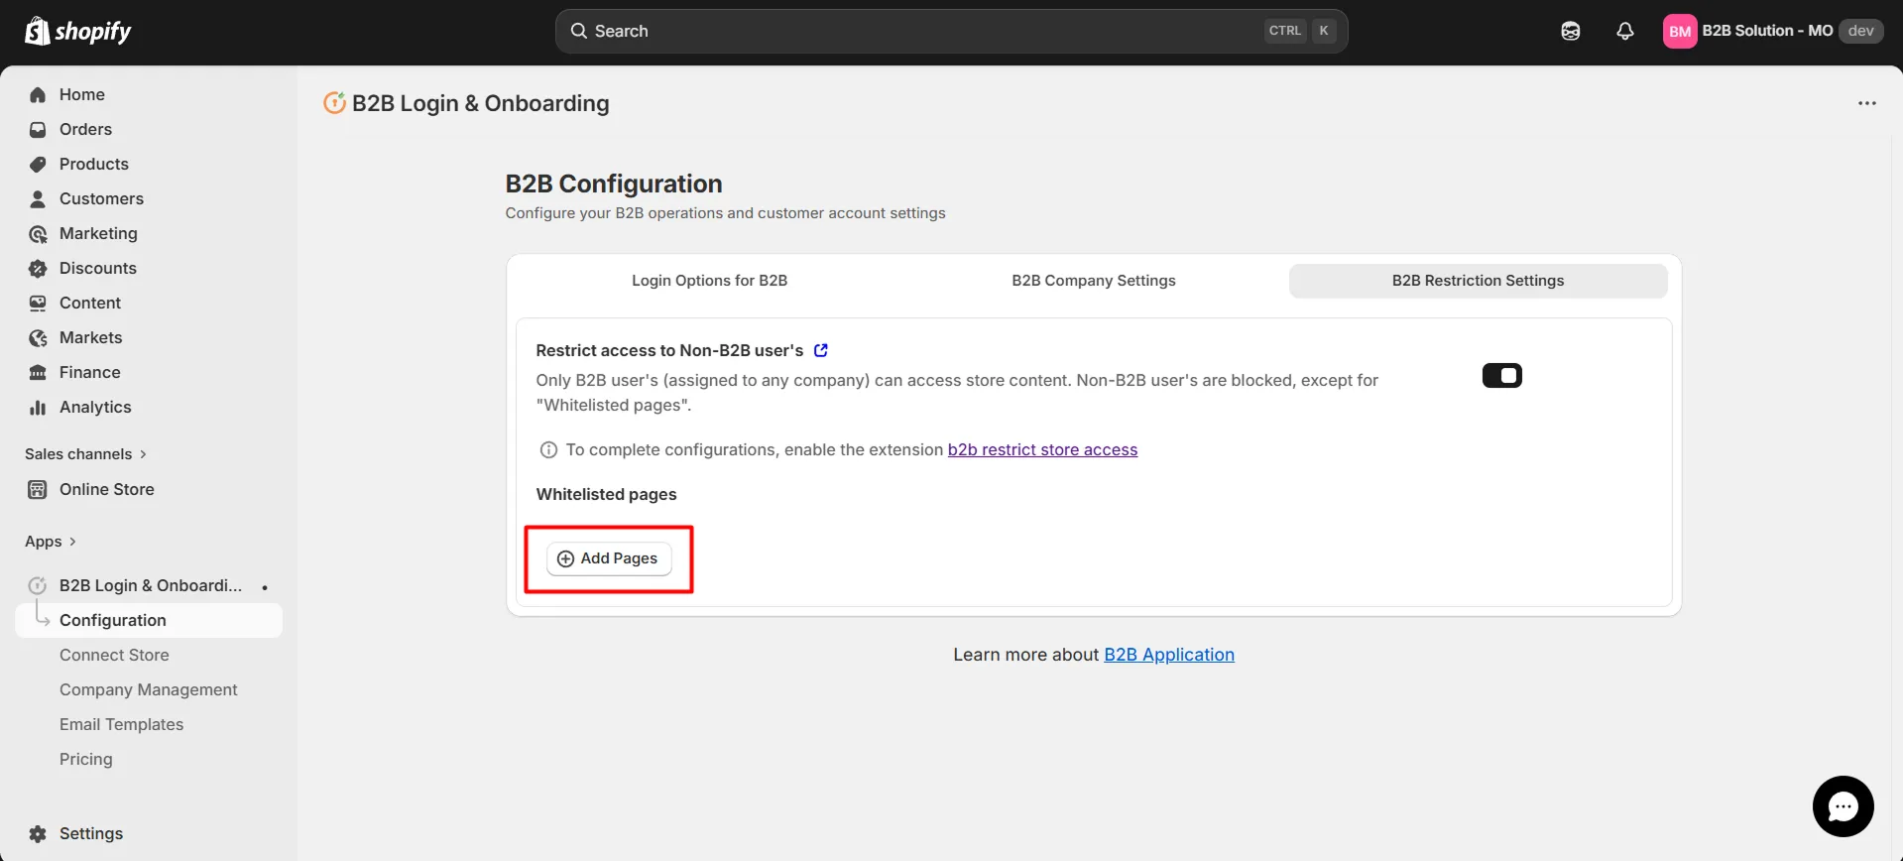Viewport: 1903px width, 861px height.
Task: Click the dev badge in the top bar
Action: tap(1861, 31)
